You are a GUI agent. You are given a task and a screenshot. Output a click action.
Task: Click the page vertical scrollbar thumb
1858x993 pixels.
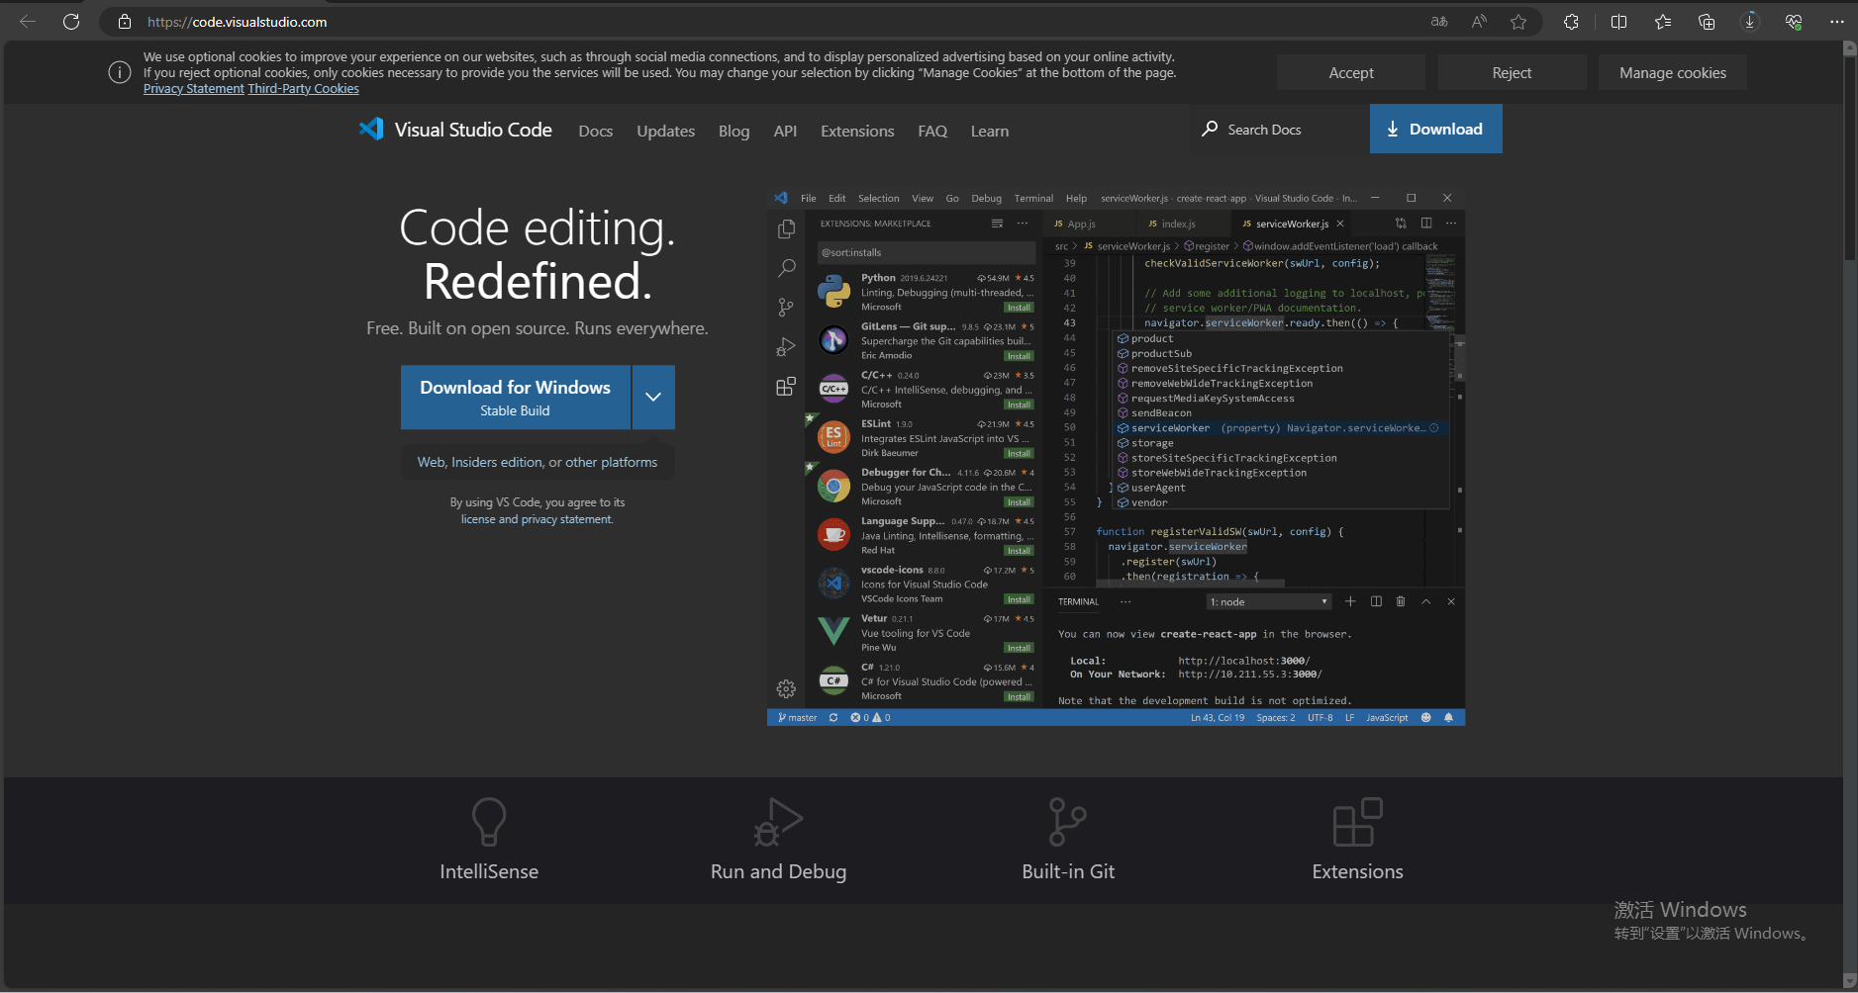[x=1850, y=158]
